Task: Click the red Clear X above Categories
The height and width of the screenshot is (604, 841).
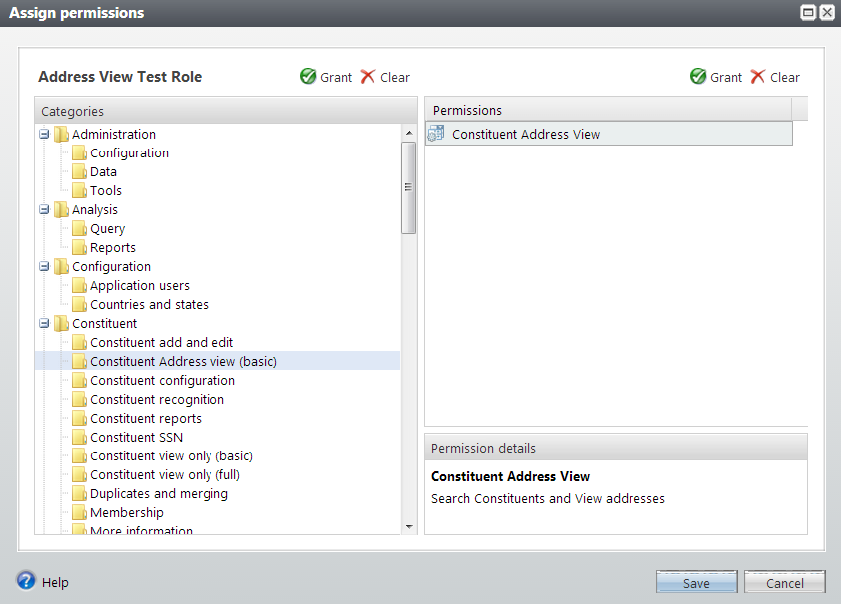Action: (368, 77)
